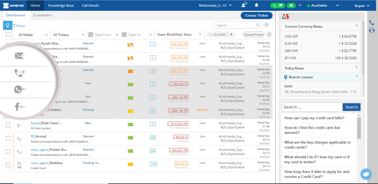378x184 pixels.
Task: Click the phone dialer icon in right sidebar
Action: click(371, 22)
